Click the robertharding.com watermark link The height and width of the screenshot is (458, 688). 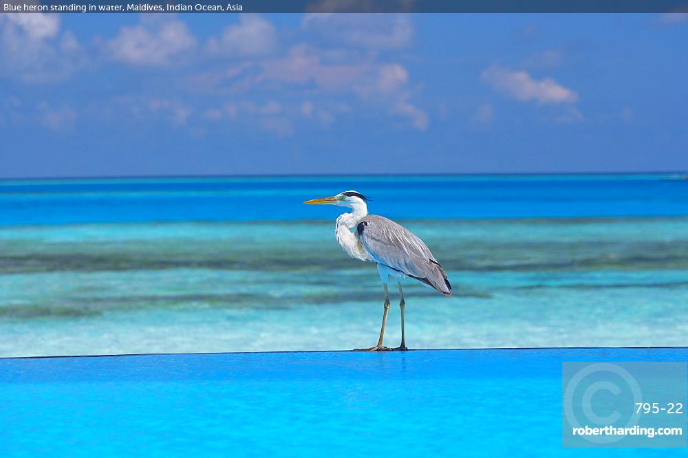[627, 431]
